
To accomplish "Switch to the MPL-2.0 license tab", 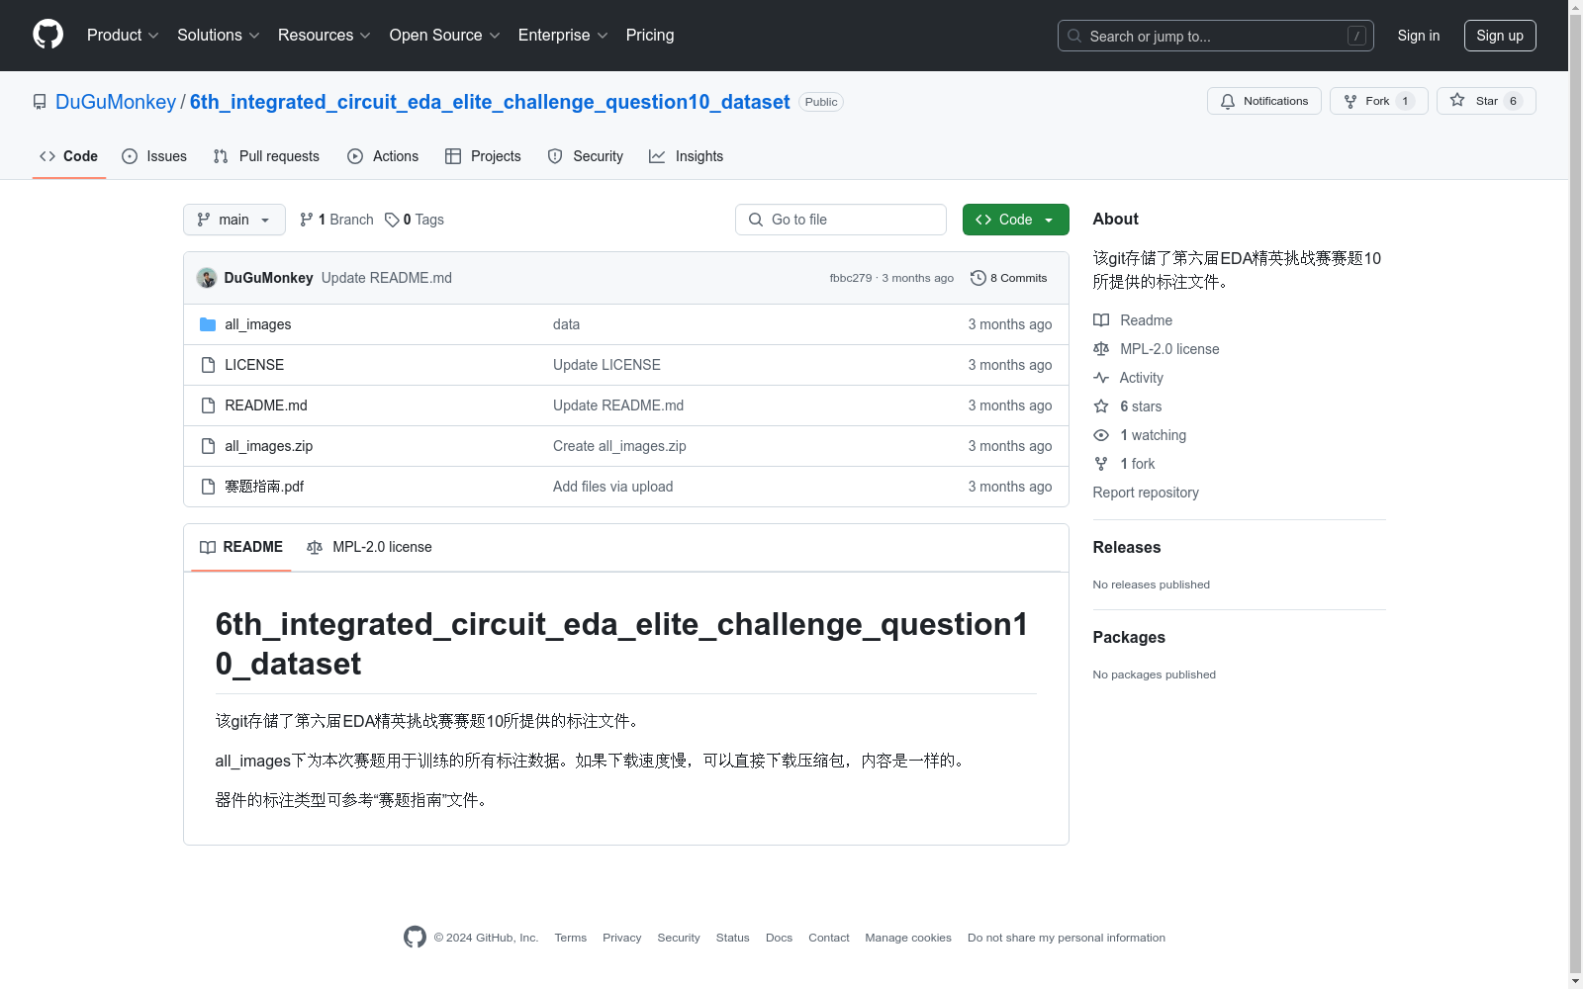I will tap(369, 547).
